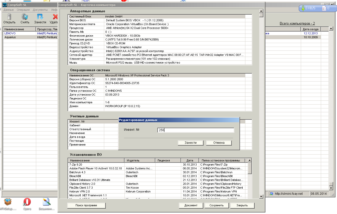Cancel editing with the Отмена button
The image size is (337, 214).
(219, 143)
